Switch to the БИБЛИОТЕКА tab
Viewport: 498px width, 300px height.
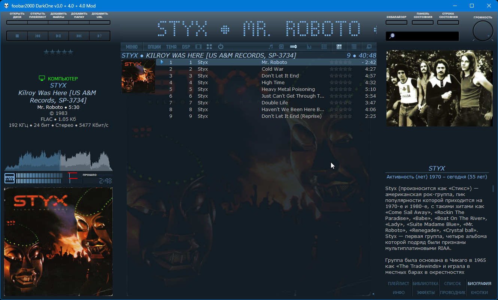pos(425,284)
